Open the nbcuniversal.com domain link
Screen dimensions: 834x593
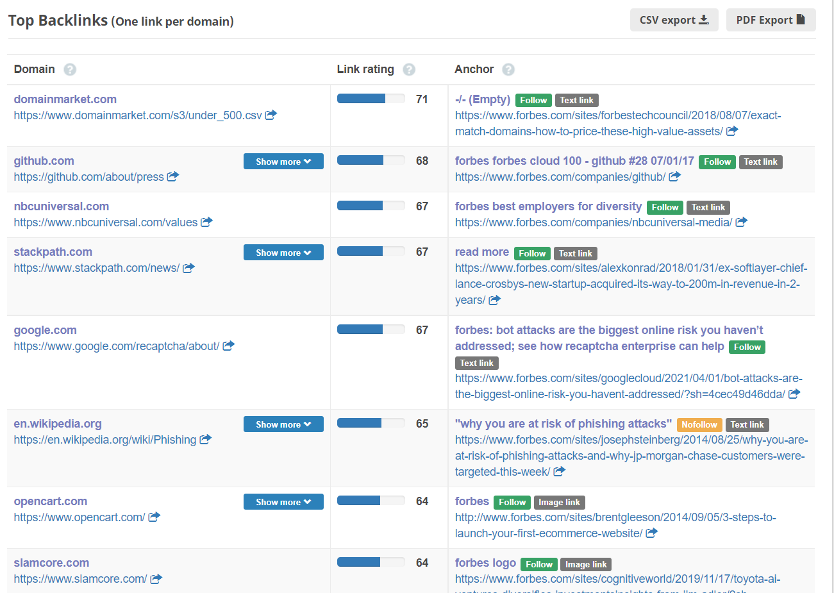click(x=62, y=206)
